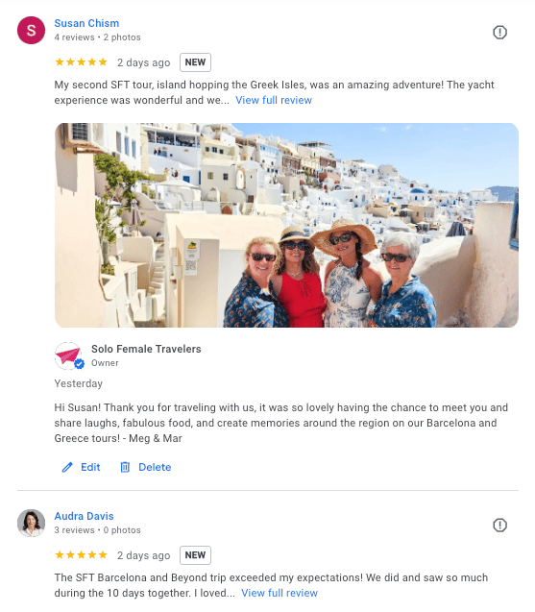Click the NEW badge on Audra's review

click(195, 555)
